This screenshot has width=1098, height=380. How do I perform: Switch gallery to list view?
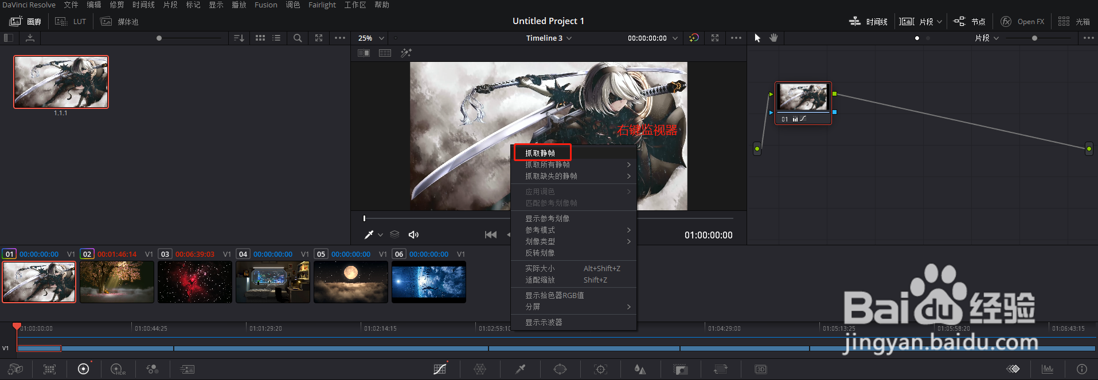tap(276, 38)
